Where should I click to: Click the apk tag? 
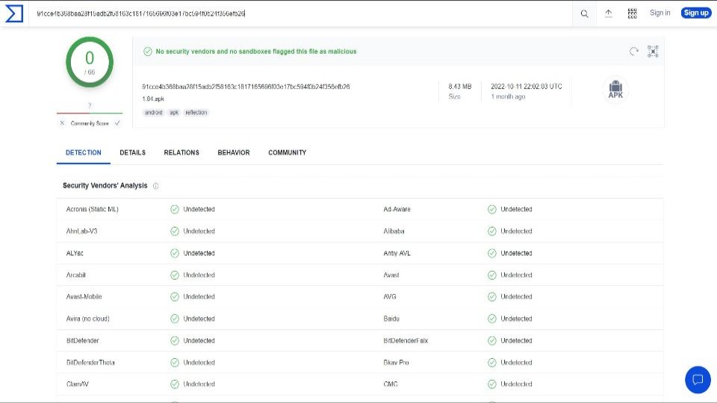coord(174,113)
